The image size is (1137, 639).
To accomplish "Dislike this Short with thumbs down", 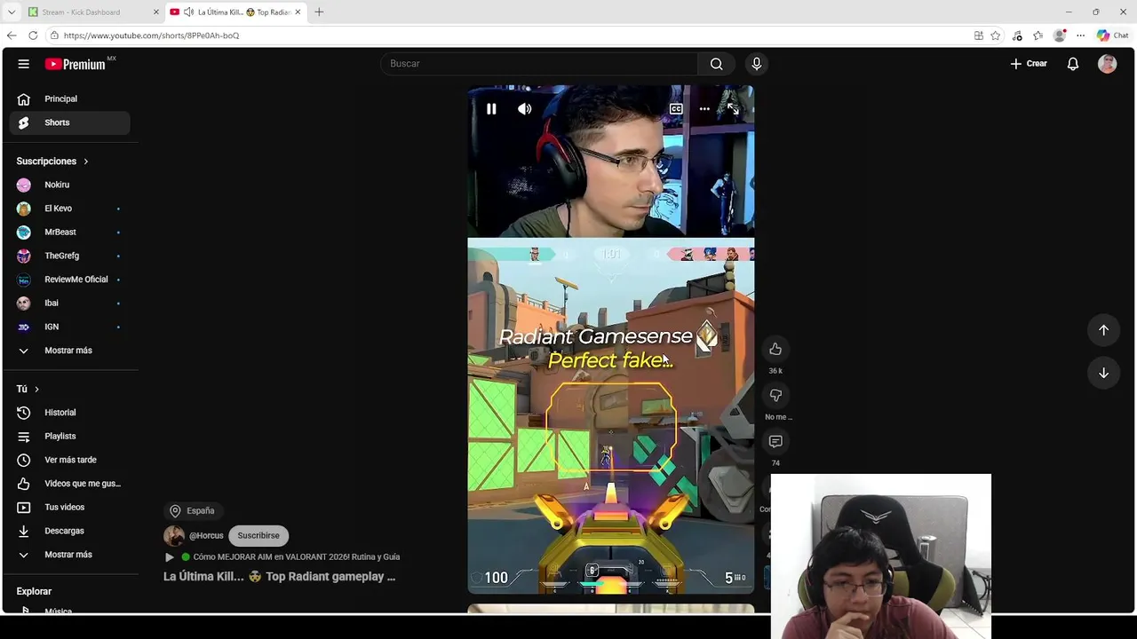I will (x=775, y=395).
